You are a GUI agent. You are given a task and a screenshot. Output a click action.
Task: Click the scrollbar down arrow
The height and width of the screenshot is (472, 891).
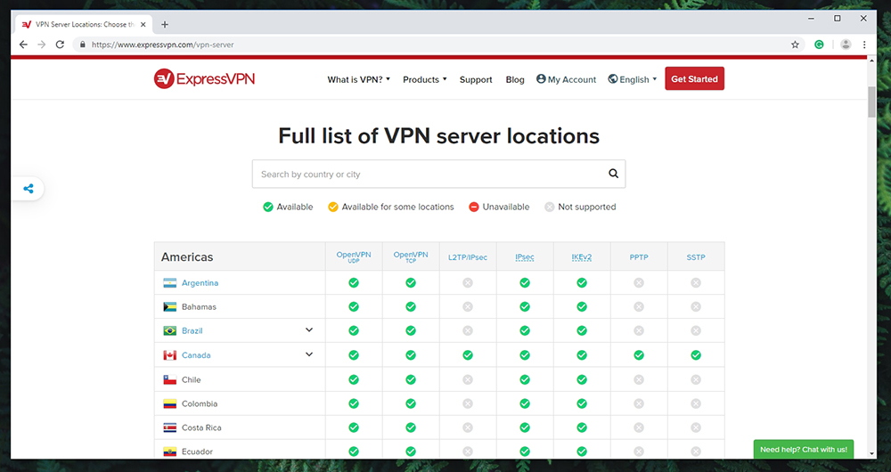coord(871,454)
